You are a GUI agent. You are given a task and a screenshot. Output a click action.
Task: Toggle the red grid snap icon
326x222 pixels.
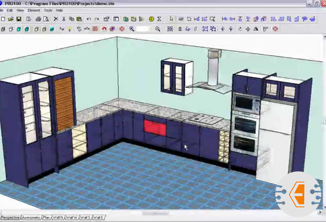point(95,29)
